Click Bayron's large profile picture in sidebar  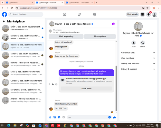[138, 26]
